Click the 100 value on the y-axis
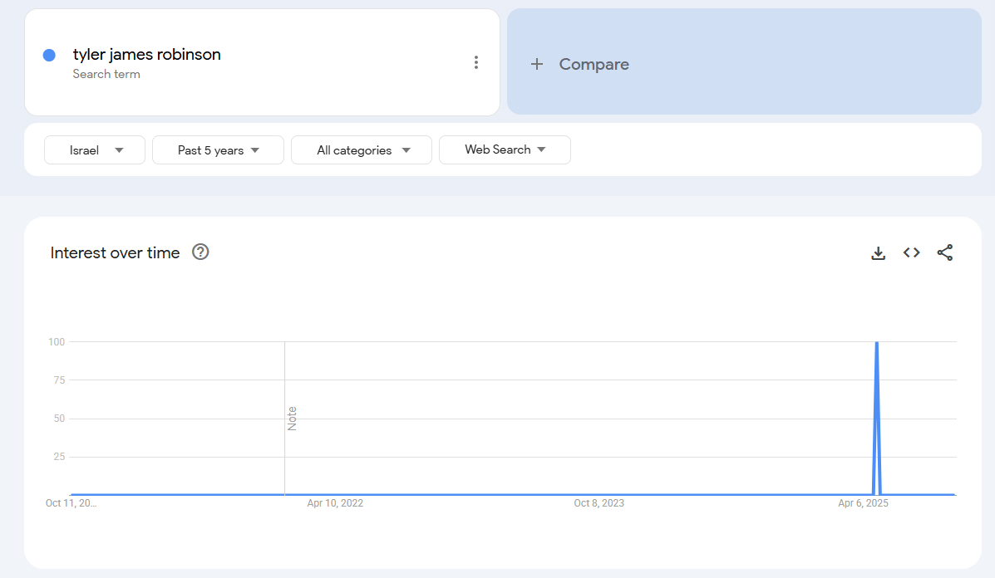995x578 pixels. pos(57,342)
